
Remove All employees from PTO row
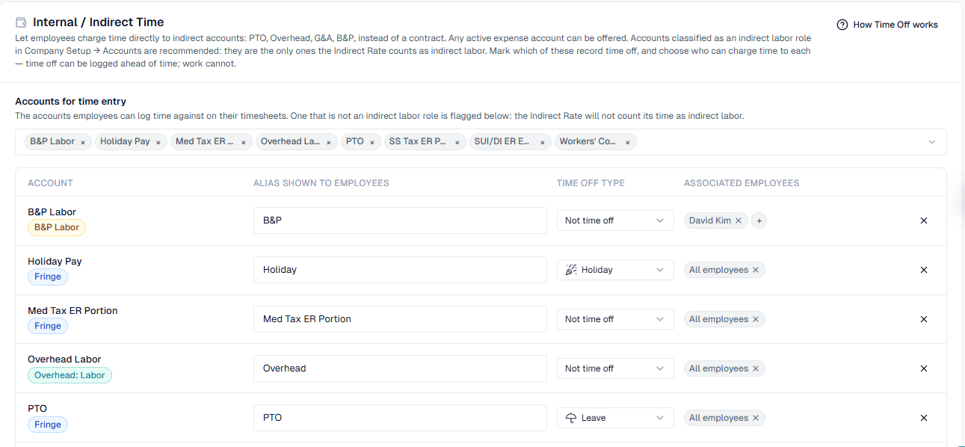pos(756,418)
